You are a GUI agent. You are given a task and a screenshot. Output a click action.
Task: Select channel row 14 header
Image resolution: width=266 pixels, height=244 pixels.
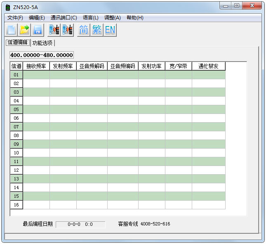tap(16, 187)
